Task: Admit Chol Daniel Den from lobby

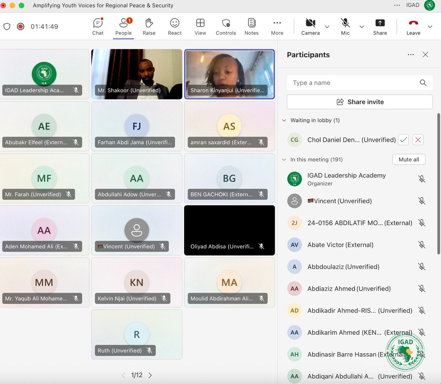Action: [x=404, y=140]
